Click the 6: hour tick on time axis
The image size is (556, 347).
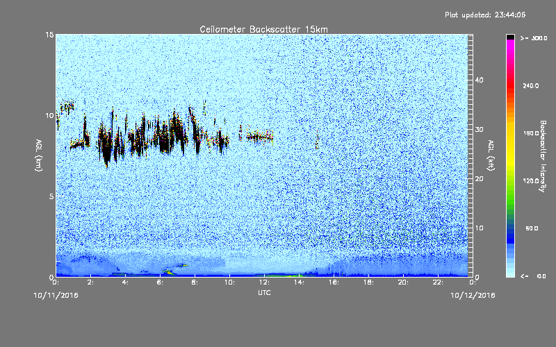pos(160,282)
